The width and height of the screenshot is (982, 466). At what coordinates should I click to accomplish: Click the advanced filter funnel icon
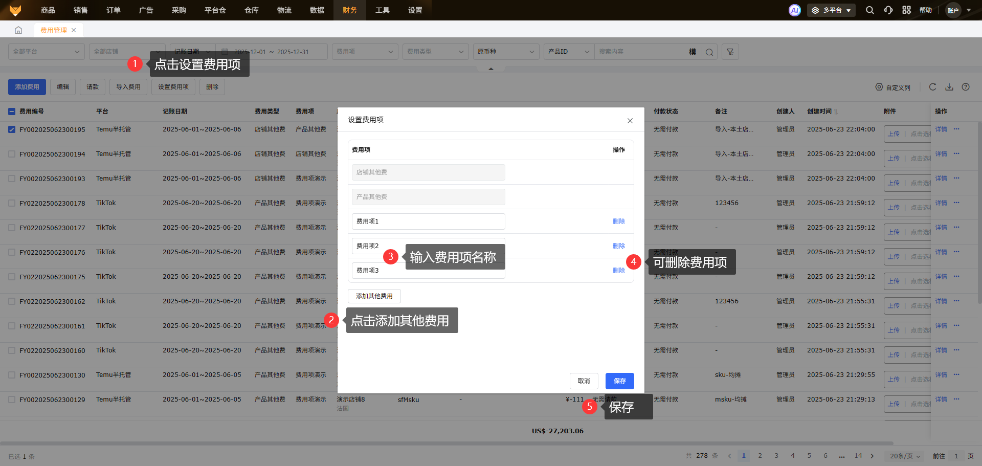coord(730,52)
